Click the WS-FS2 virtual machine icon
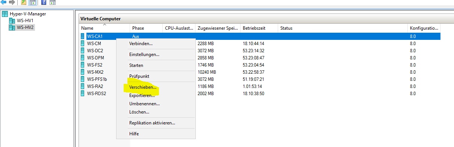Viewport: 454px width, 147px height. pyautogui.click(x=83, y=65)
